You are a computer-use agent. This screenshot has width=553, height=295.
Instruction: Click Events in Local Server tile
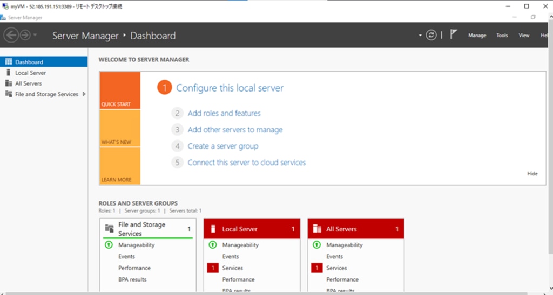[x=231, y=257]
